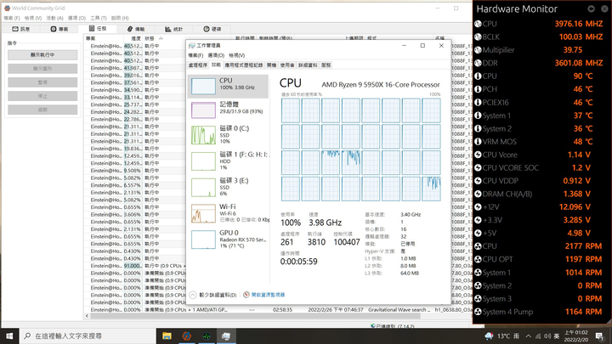This screenshot has width=612, height=344.
Task: Open Task Manager's 檢視(V) menu
Action: point(236,55)
